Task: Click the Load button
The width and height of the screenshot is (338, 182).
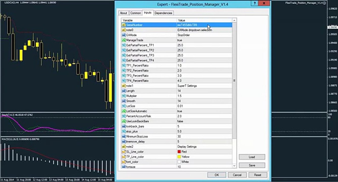Action: click(x=252, y=157)
